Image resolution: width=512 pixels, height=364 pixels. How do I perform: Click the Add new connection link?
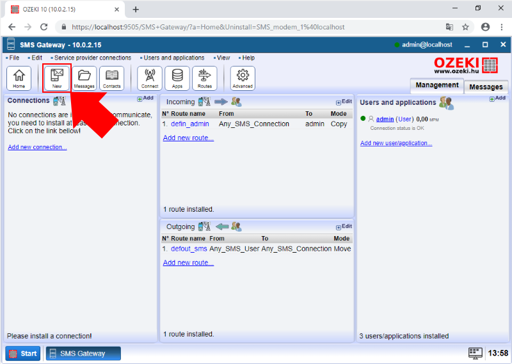click(37, 147)
